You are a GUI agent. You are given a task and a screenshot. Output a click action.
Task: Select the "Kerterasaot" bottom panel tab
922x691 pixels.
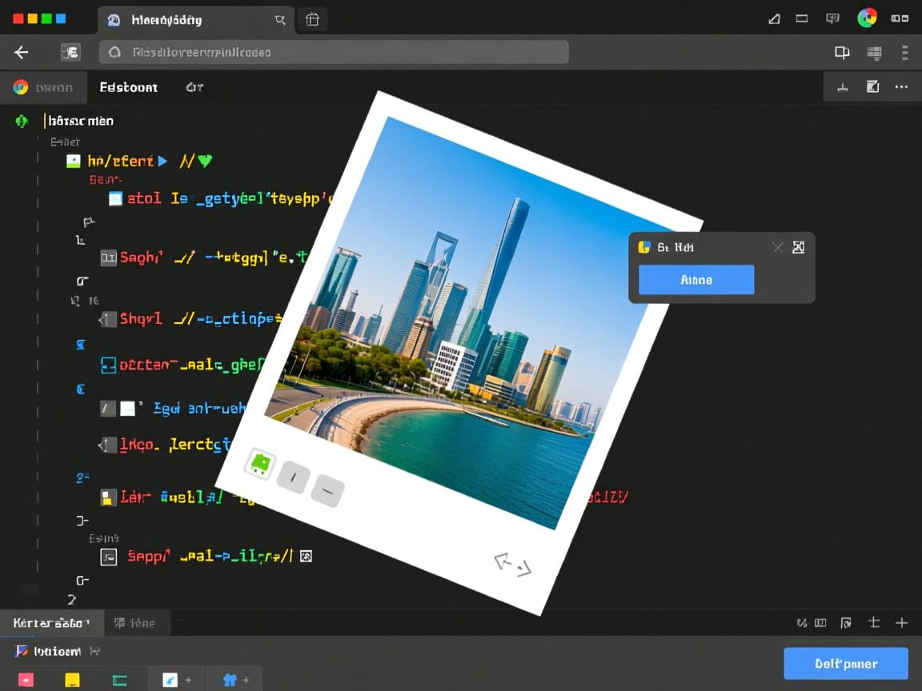[51, 622]
